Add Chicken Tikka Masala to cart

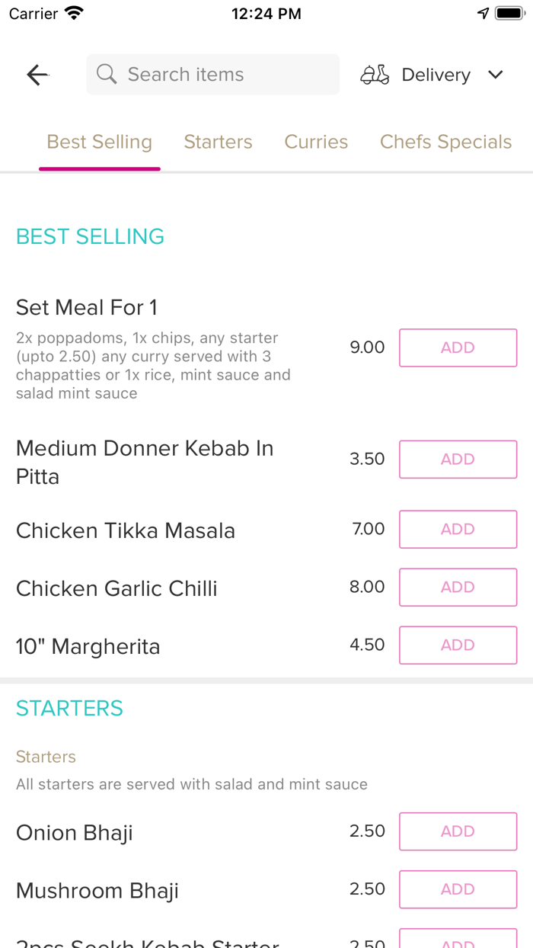(458, 529)
